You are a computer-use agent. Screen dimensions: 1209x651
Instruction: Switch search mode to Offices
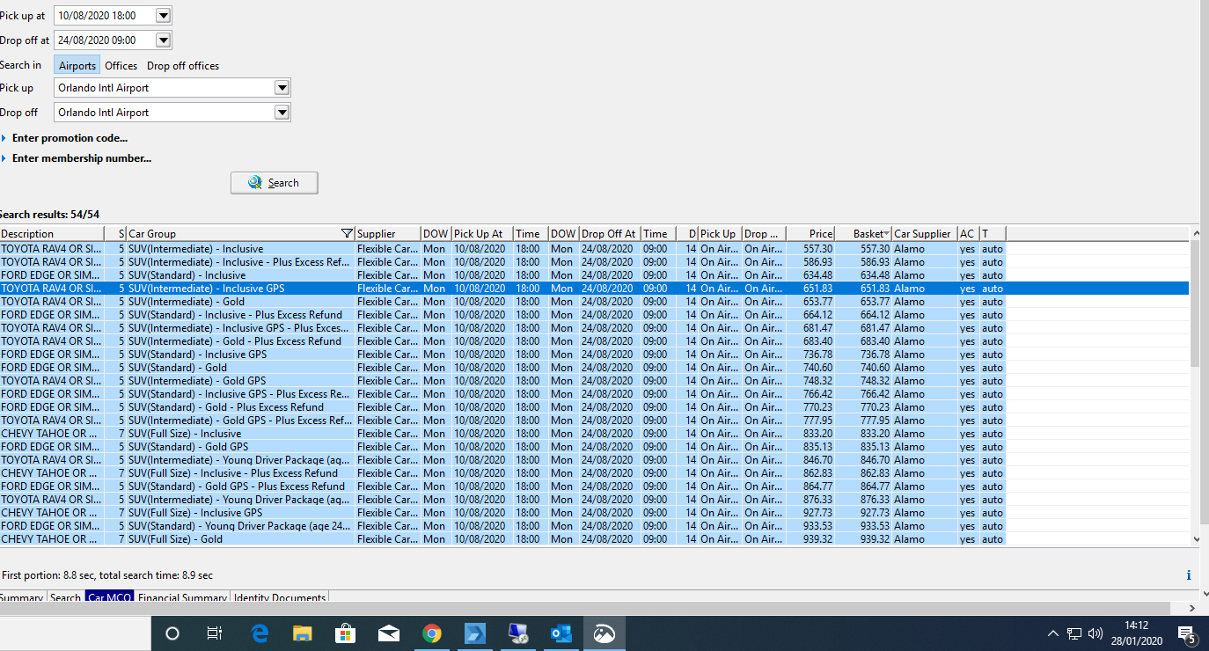pyautogui.click(x=121, y=66)
